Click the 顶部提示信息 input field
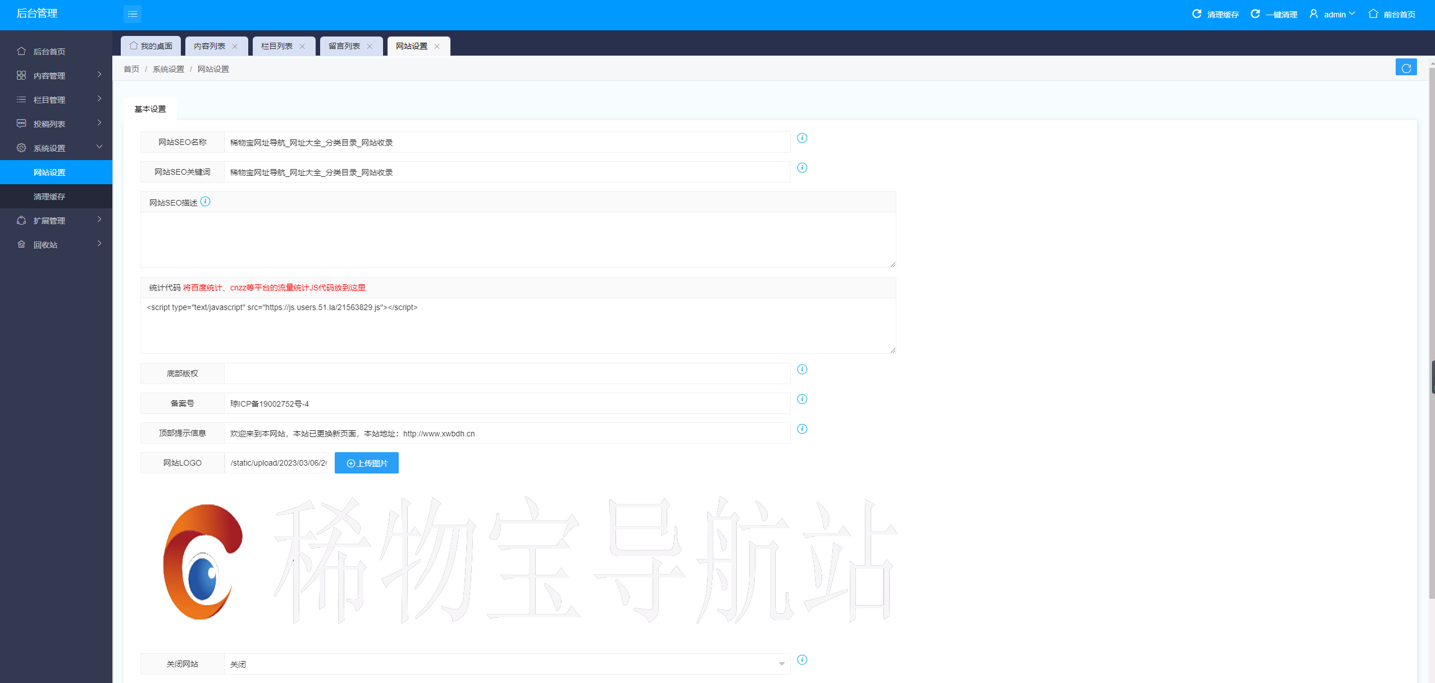 pos(507,433)
